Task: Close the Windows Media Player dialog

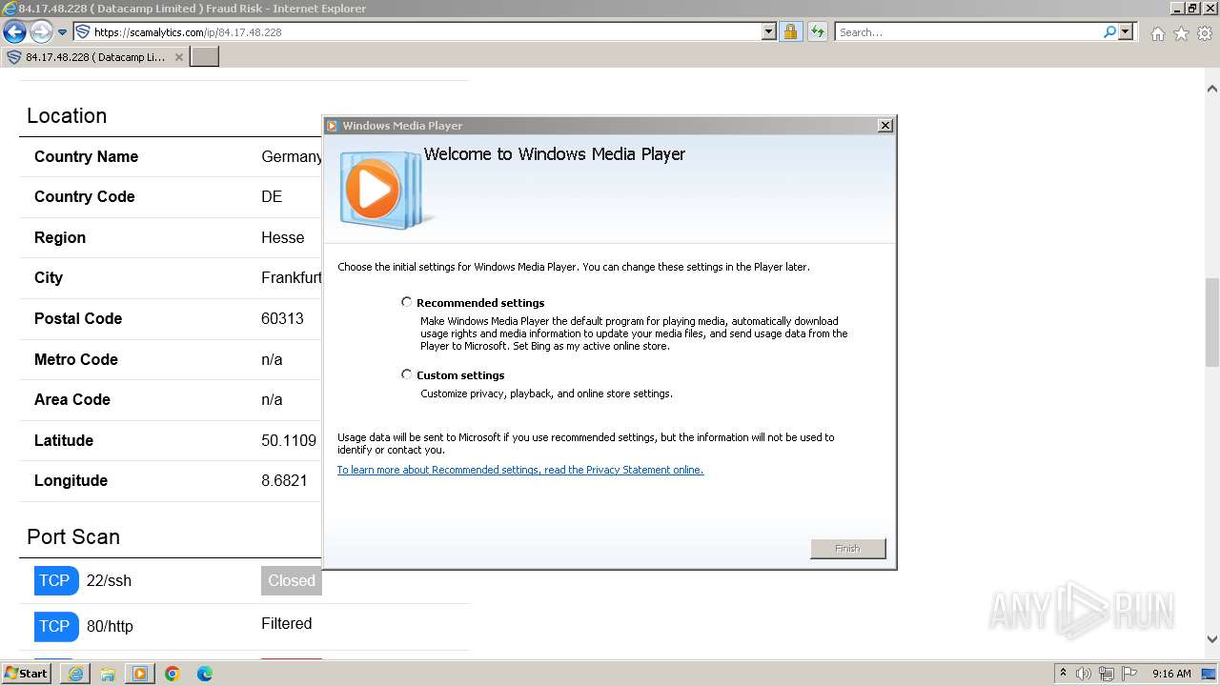Action: click(884, 125)
